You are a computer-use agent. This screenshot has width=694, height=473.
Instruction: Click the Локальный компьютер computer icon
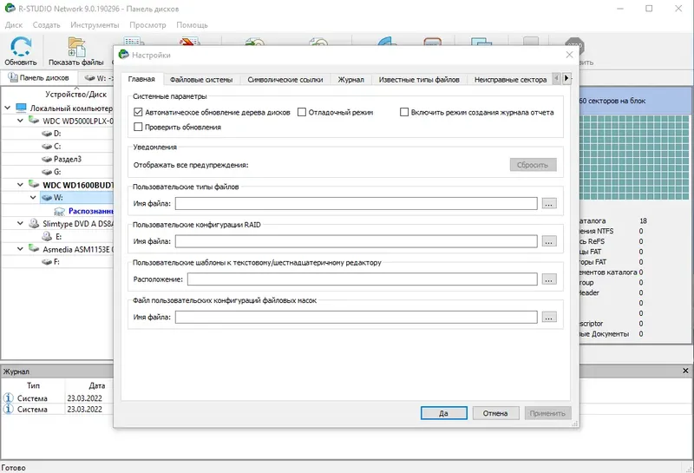21,108
